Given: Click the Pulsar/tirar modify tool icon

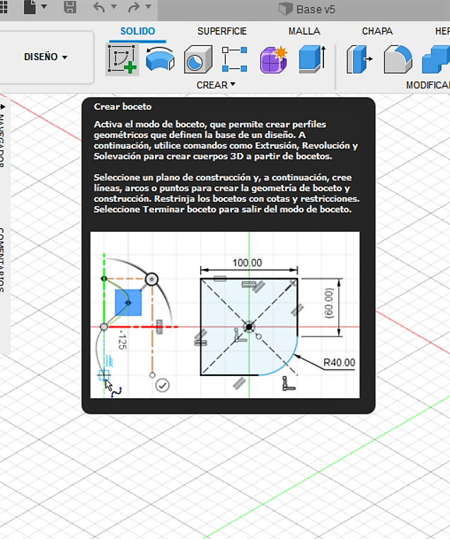Looking at the screenshot, I should pos(359,59).
